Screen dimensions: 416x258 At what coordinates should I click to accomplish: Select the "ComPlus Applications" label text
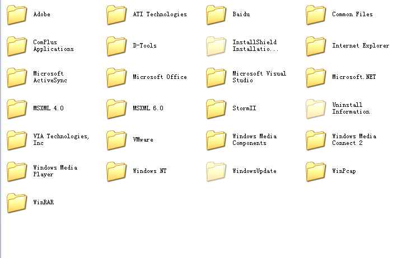[x=53, y=45]
